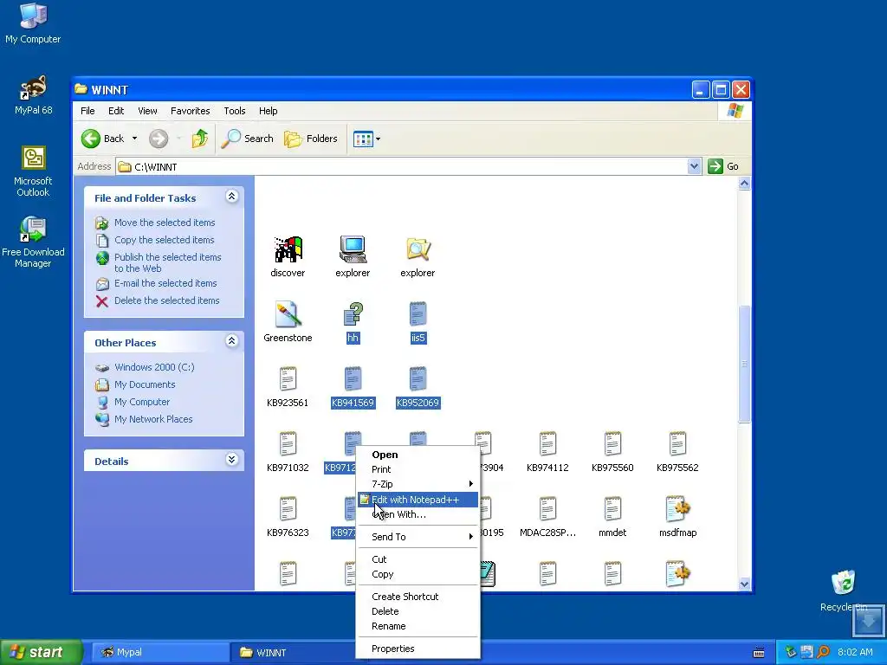Choose Print in the context menu
Image resolution: width=887 pixels, height=665 pixels.
click(x=418, y=469)
